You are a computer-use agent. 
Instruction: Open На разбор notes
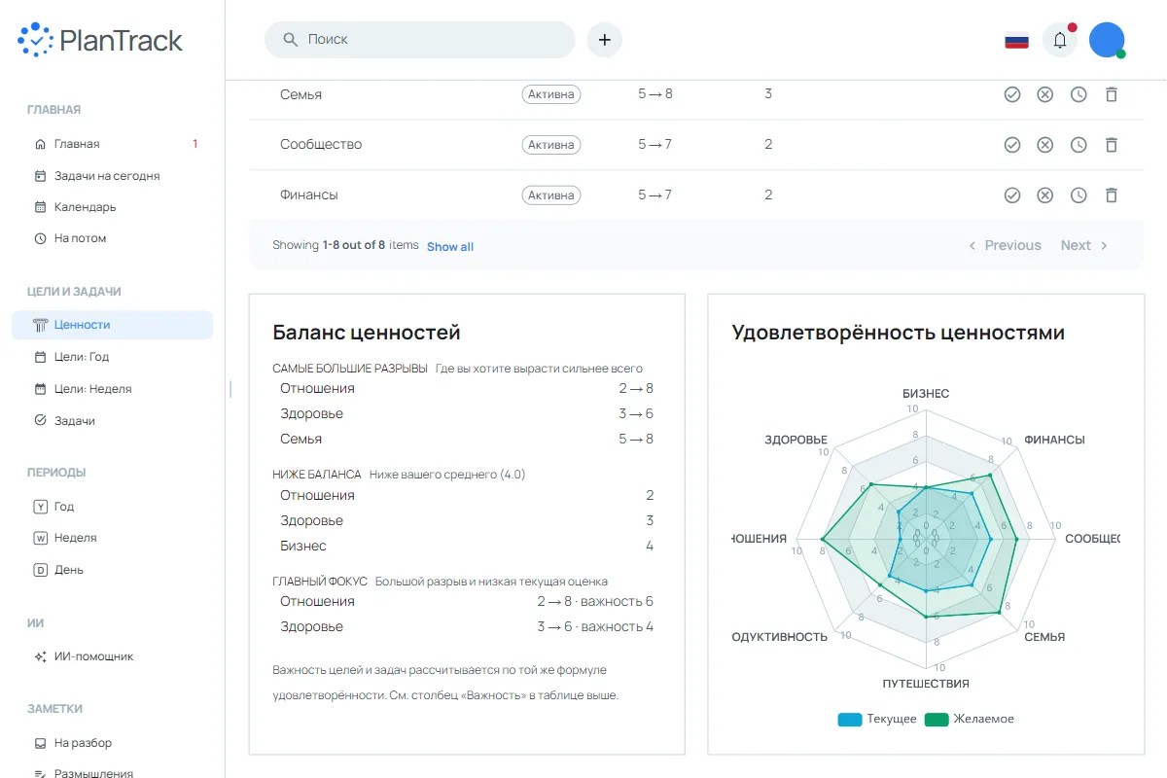click(112, 743)
